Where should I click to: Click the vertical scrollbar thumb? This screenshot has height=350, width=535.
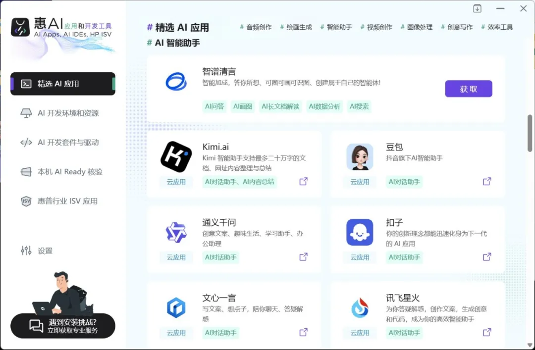click(530, 133)
